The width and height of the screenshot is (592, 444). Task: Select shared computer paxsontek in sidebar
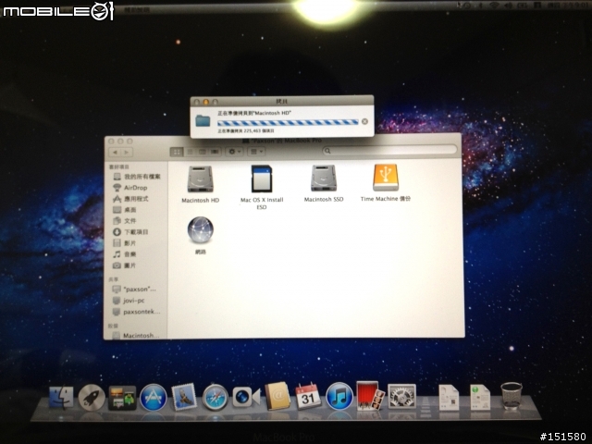(136, 312)
